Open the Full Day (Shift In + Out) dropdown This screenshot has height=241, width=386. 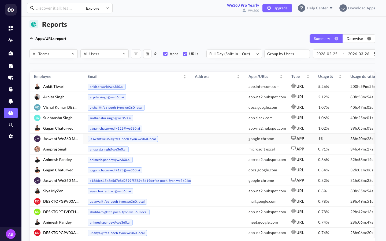[234, 54]
